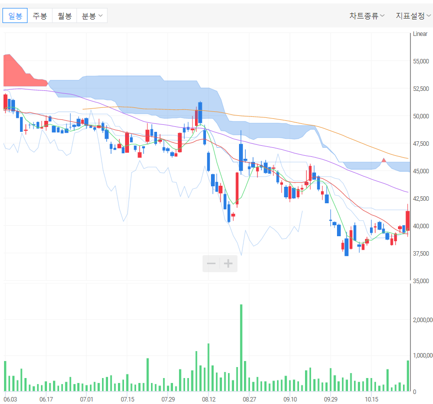This screenshot has height=404, width=433.
Task: Click the 08.12 date axis label
Action: [208, 400]
